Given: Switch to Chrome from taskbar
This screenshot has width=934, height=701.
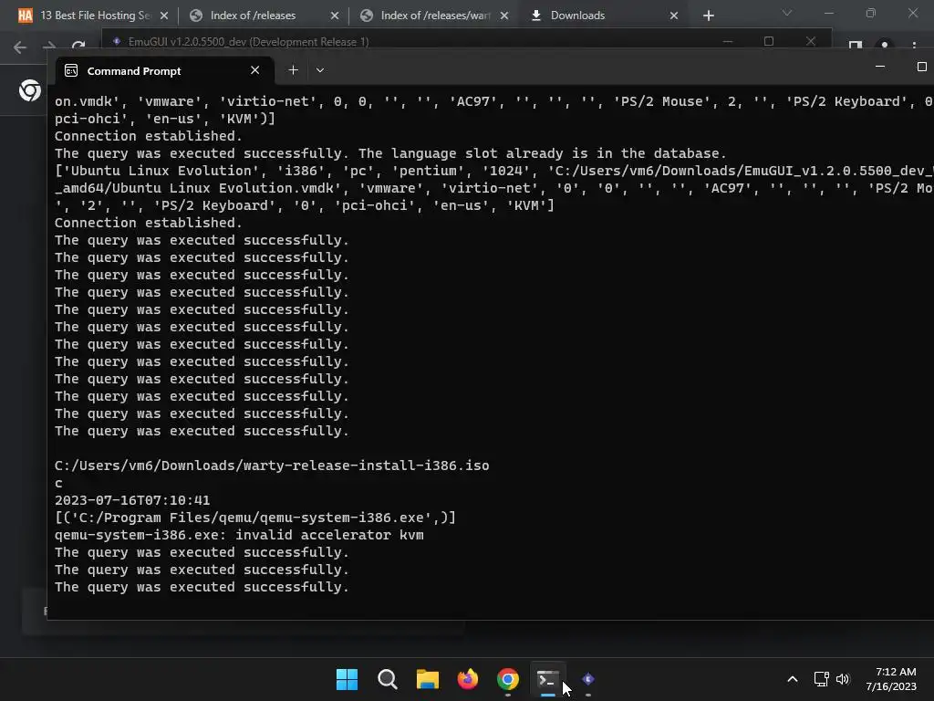Looking at the screenshot, I should pos(507,679).
